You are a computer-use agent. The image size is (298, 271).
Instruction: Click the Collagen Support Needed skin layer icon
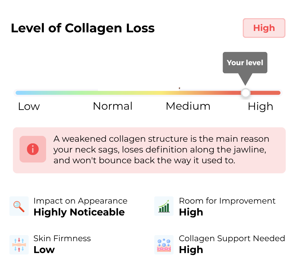click(164, 245)
